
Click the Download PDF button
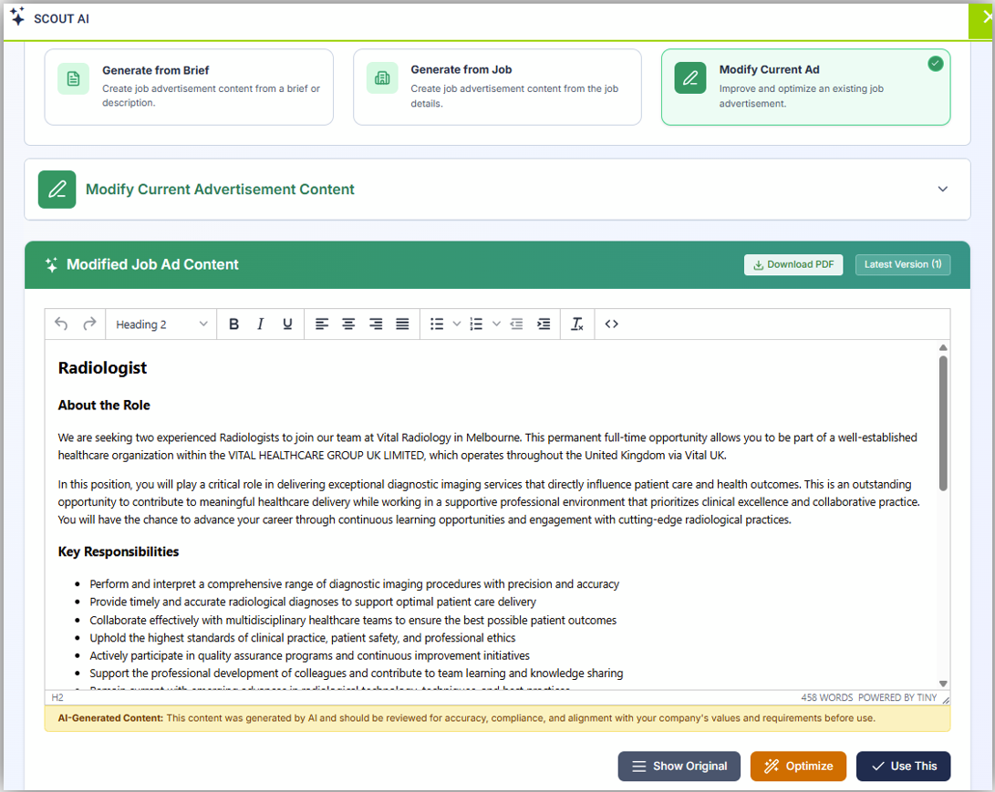coord(793,264)
